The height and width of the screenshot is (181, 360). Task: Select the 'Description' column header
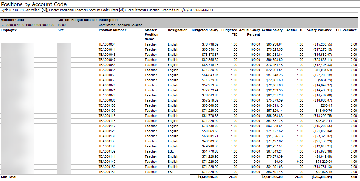pos(108,20)
